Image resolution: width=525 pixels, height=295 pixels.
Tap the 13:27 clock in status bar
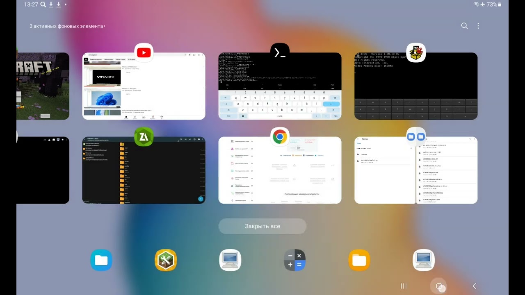31,5
